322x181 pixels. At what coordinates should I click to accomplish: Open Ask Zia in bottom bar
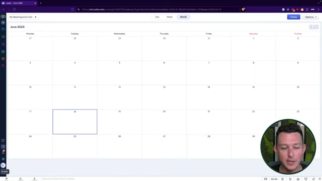pos(274,179)
